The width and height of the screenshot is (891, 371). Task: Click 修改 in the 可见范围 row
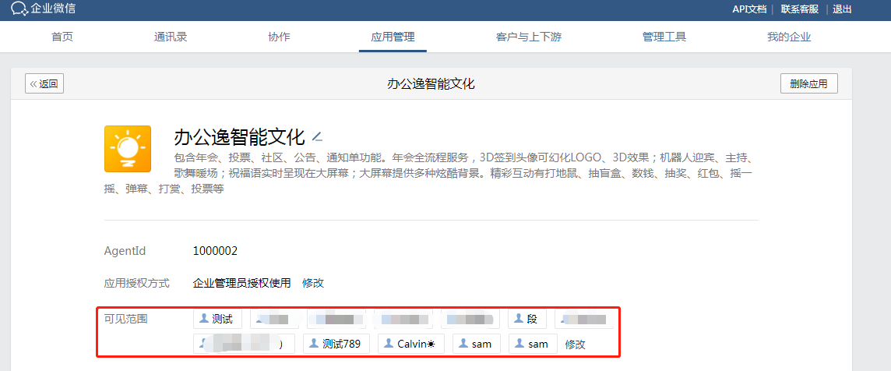[575, 344]
